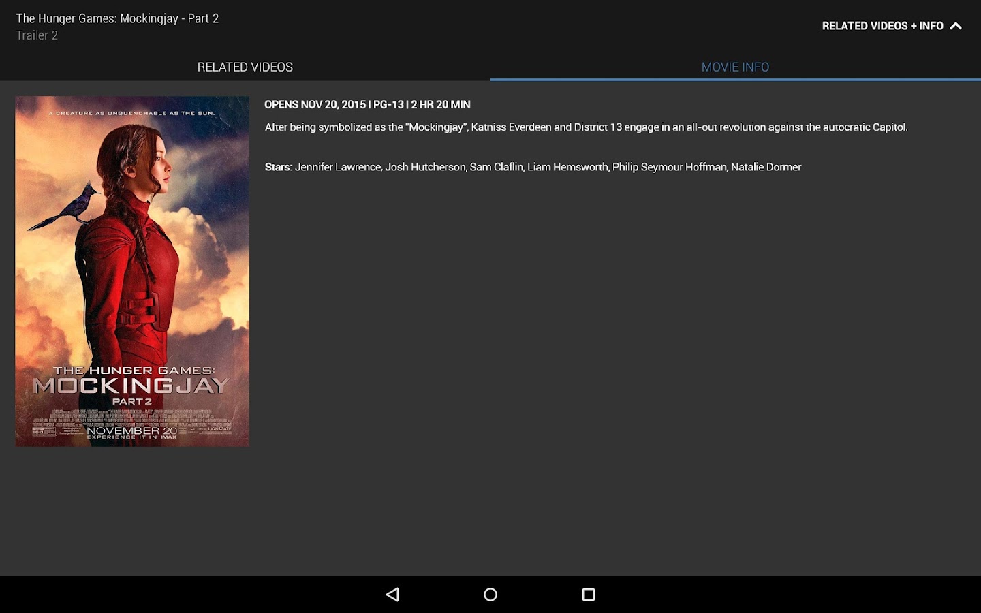Viewport: 981px width, 613px height.
Task: Click the 'OPENS NOV 20, 2015 | PG-13 | 2 HR 20 MIN' line
Action: pos(367,104)
